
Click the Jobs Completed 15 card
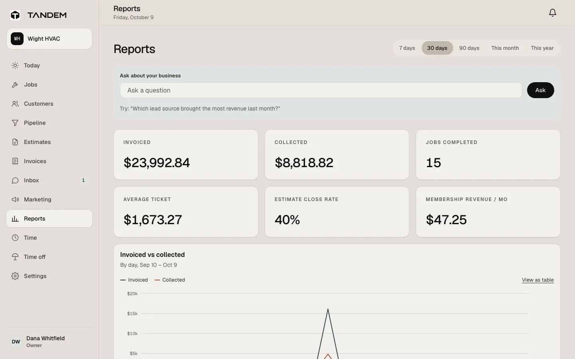tap(488, 154)
